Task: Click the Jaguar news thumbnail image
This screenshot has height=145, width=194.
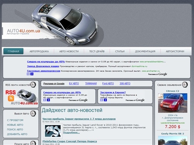Action: (x=53, y=131)
